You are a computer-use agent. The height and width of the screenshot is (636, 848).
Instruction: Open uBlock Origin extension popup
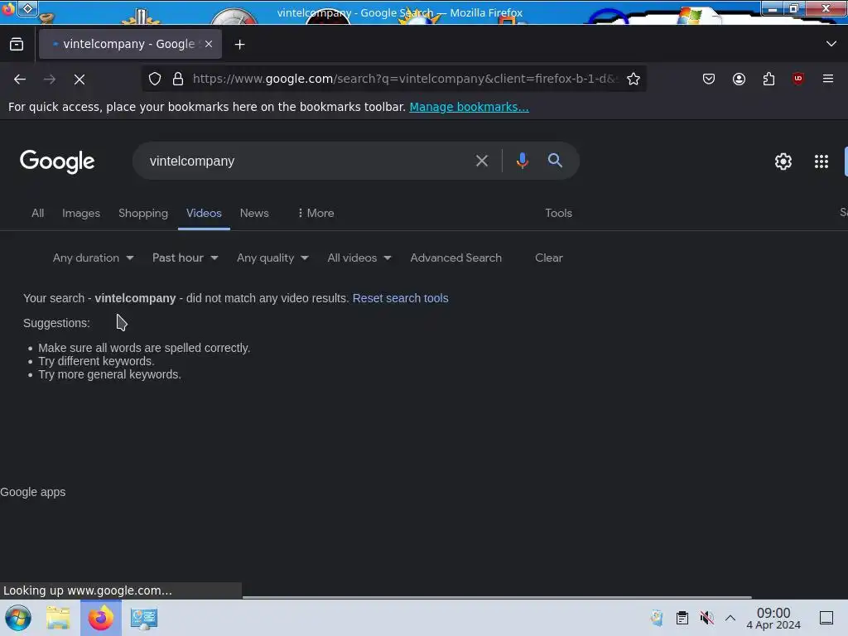coord(797,79)
